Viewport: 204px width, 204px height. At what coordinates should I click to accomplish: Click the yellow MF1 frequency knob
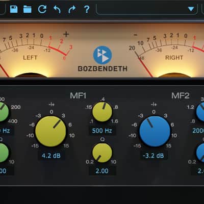pyautogui.click(x=102, y=112)
